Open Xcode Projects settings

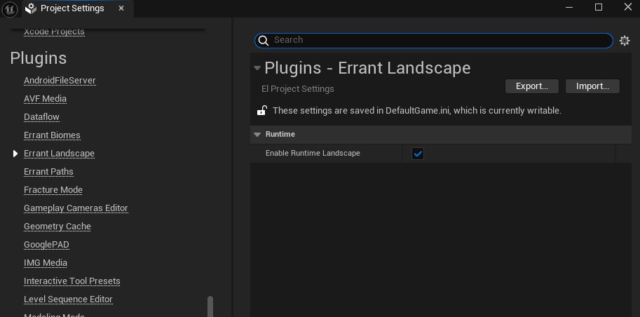54,32
